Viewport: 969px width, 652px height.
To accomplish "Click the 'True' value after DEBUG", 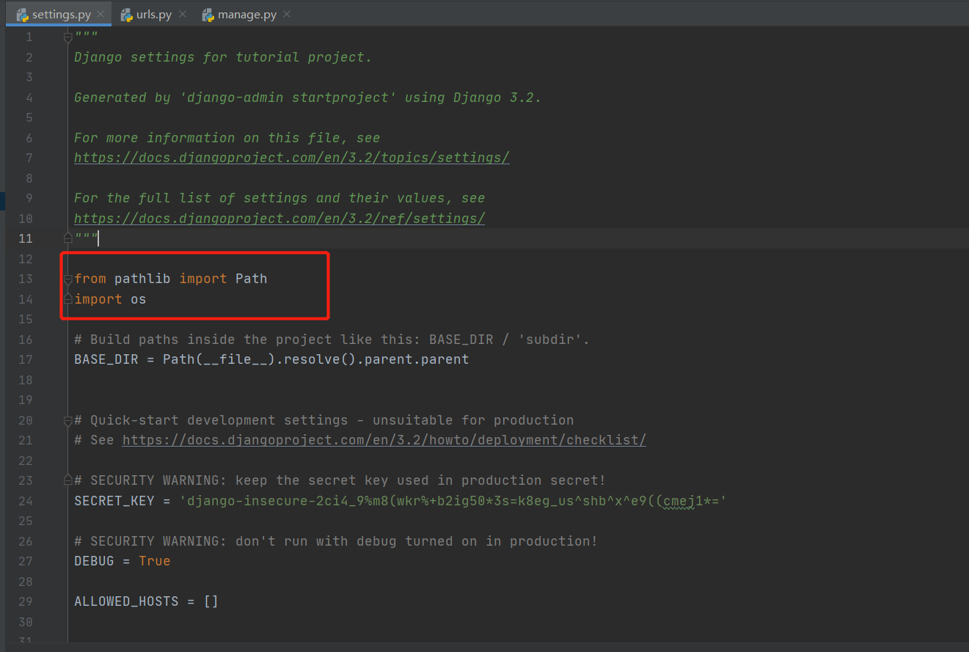I will pos(155,561).
